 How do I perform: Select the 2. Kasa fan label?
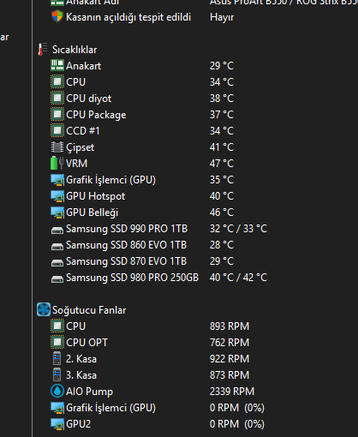[81, 359]
